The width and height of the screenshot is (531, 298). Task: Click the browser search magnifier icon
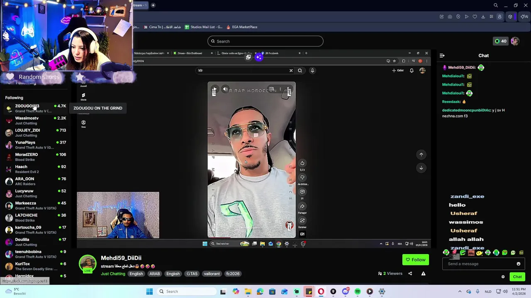[x=496, y=5]
